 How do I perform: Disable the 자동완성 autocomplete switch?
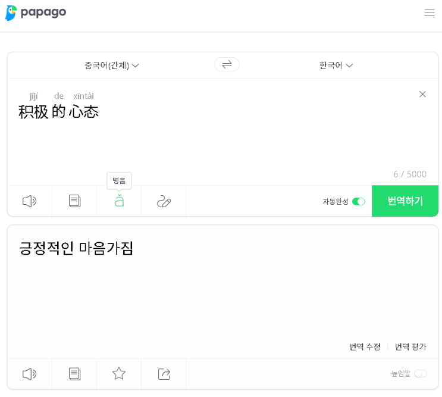coord(358,202)
